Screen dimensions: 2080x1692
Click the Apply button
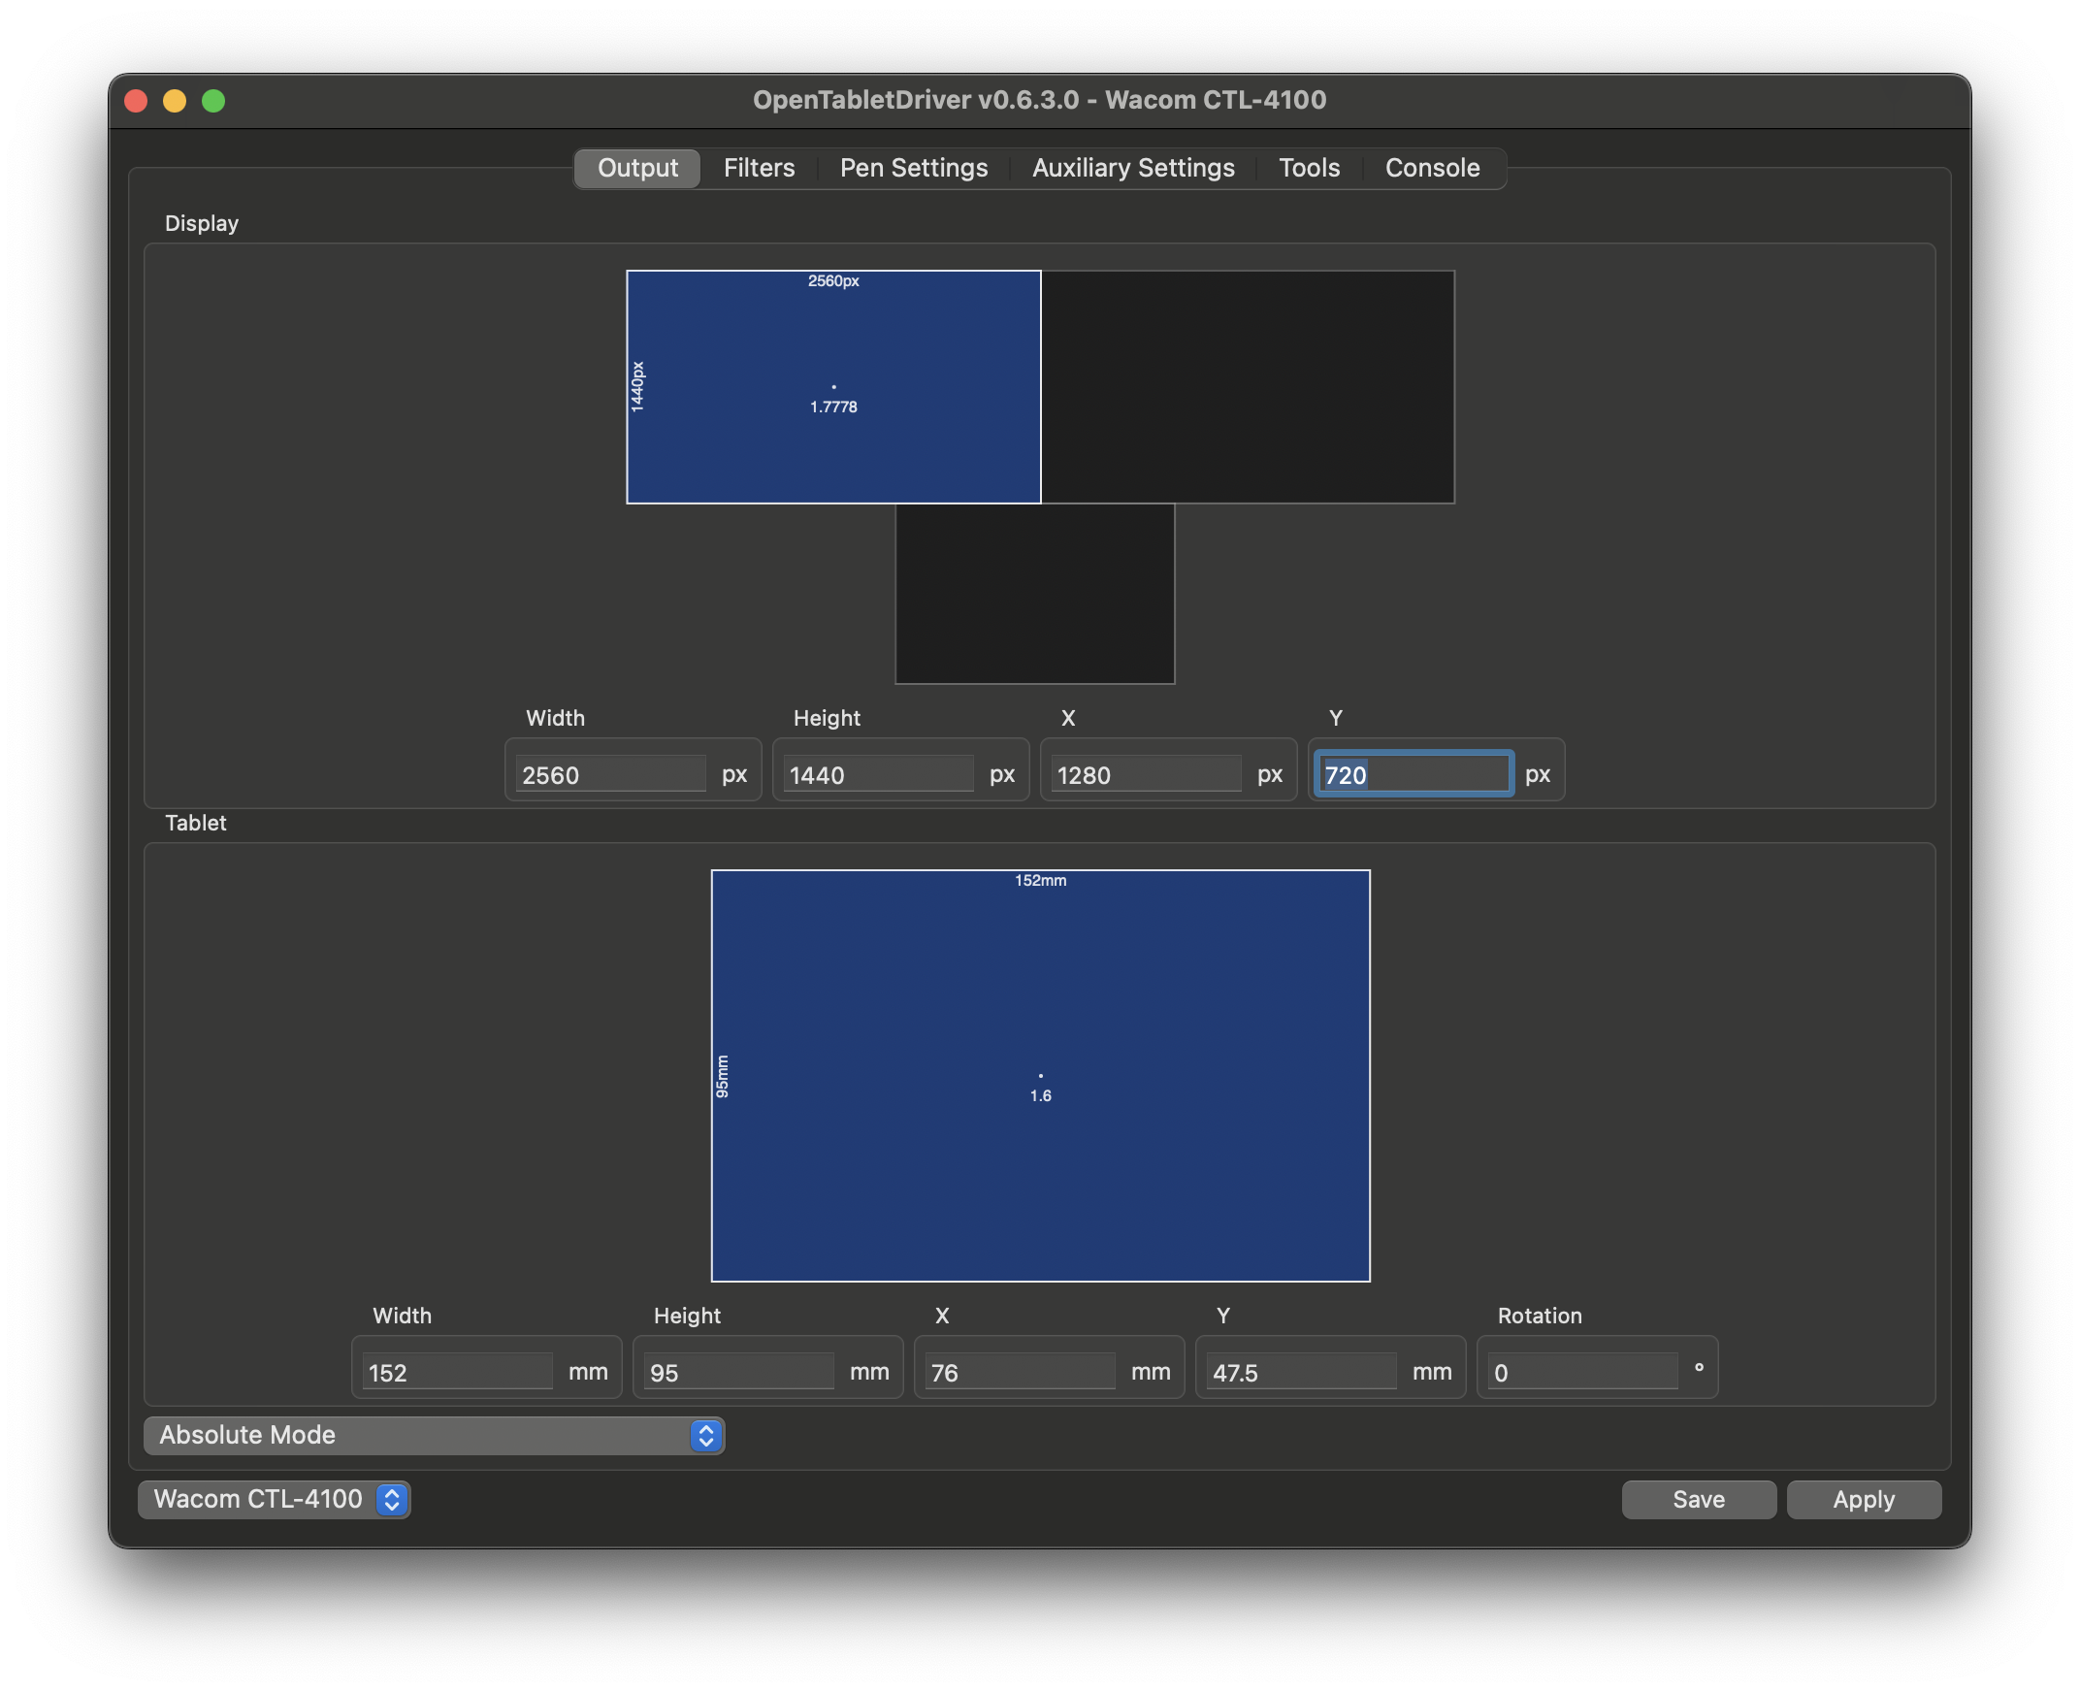1863,1499
